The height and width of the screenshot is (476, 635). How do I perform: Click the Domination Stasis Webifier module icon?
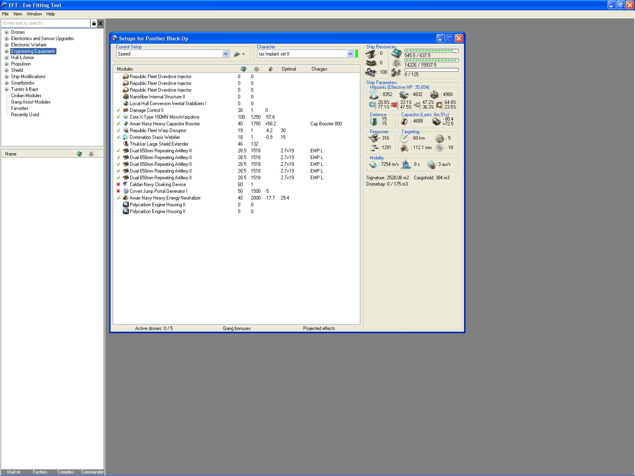coord(126,137)
